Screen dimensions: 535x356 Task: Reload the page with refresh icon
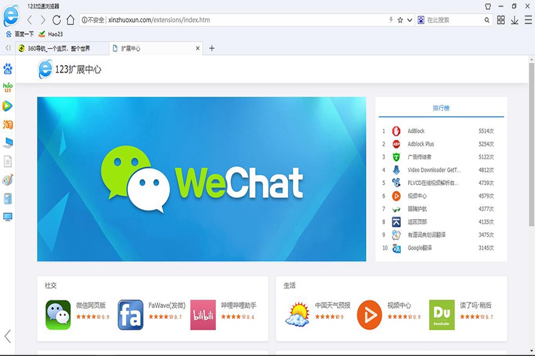pos(57,20)
